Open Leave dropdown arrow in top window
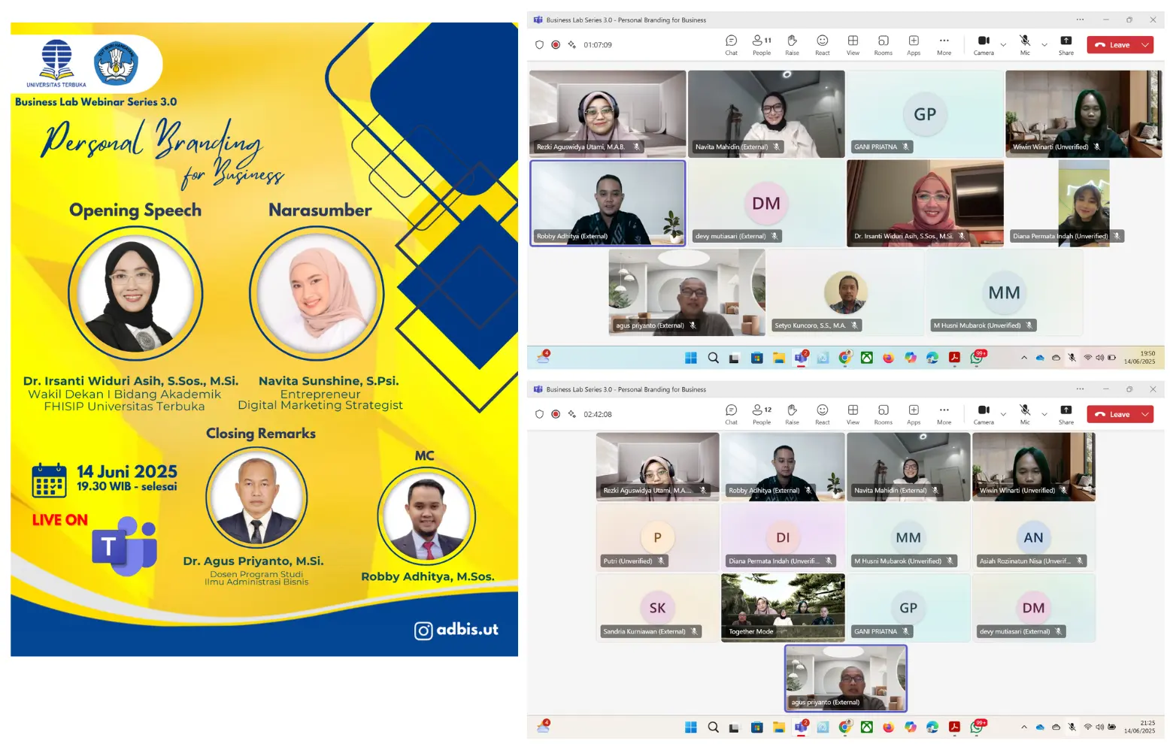Screen dimensions: 1170x744 (1145, 45)
